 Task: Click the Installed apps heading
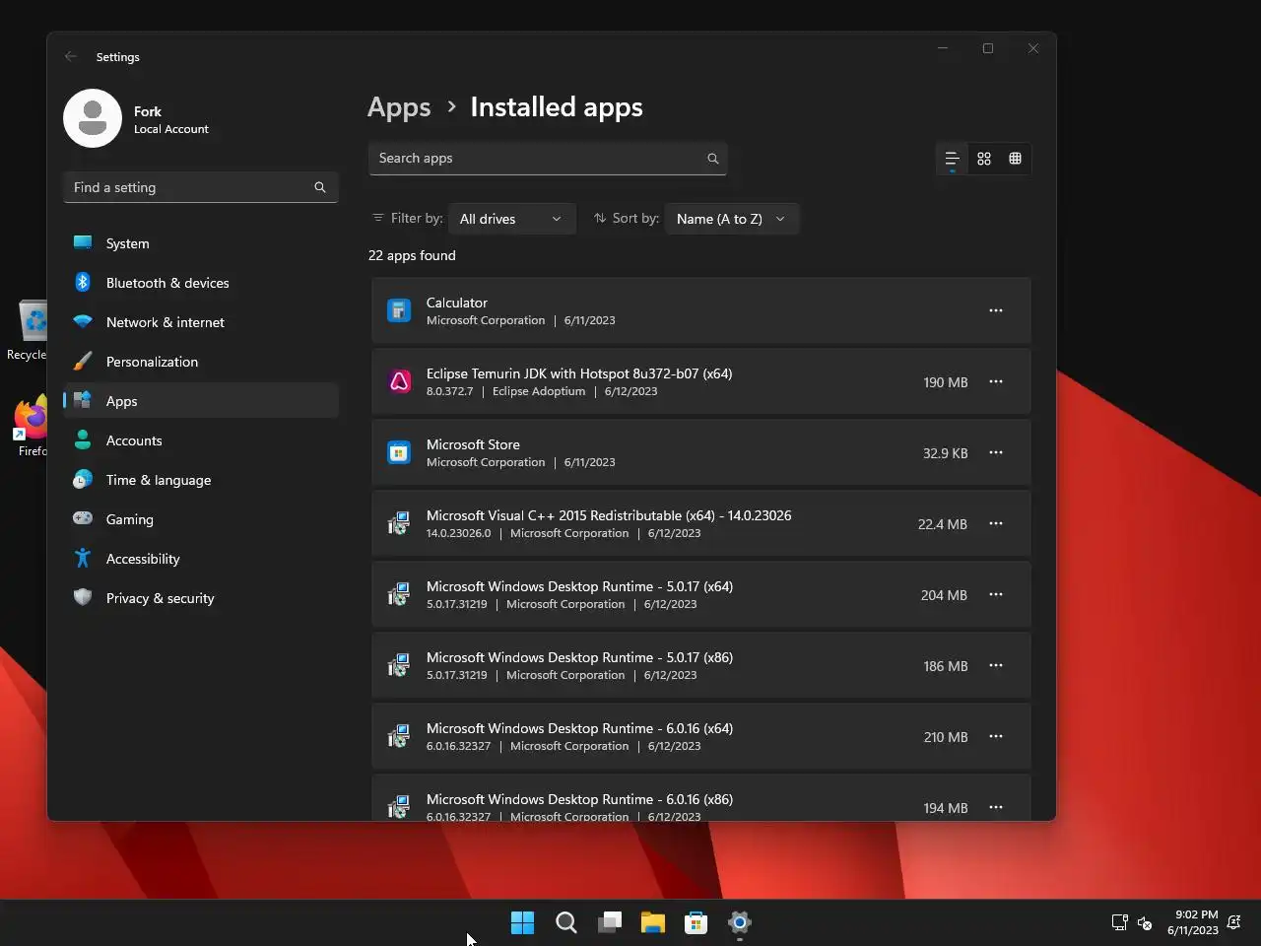557,107
